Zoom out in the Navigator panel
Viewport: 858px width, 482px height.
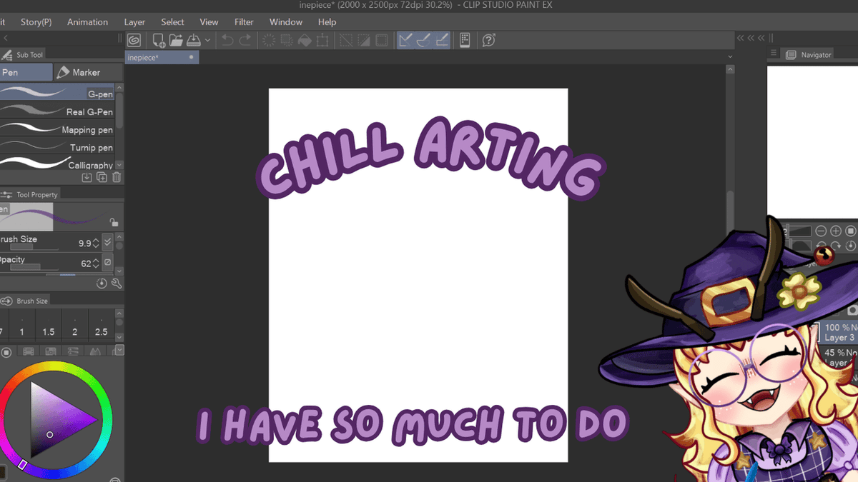click(821, 231)
